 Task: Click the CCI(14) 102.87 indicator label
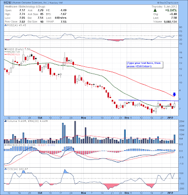[17, 169]
